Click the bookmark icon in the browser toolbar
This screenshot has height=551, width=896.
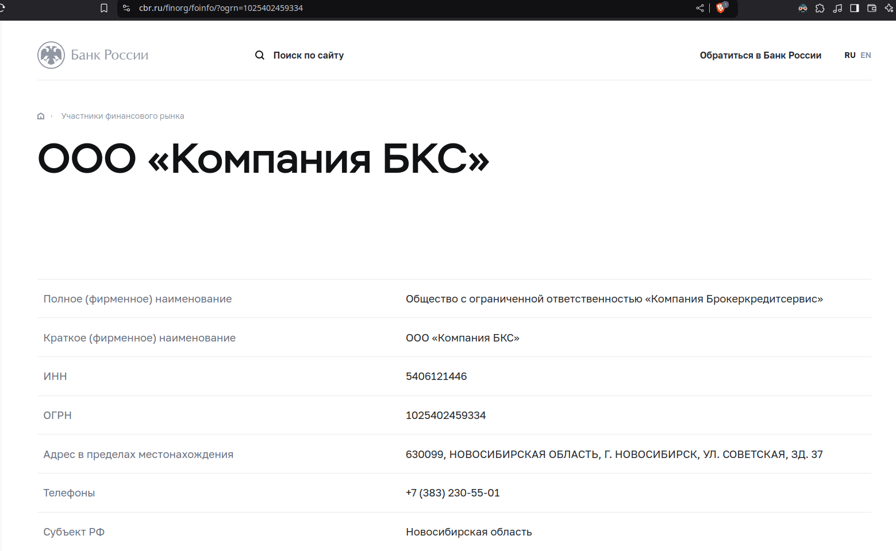(104, 8)
